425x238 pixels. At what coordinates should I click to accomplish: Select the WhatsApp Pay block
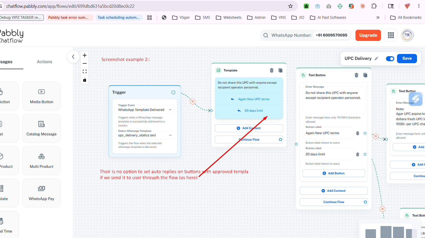pos(42,193)
